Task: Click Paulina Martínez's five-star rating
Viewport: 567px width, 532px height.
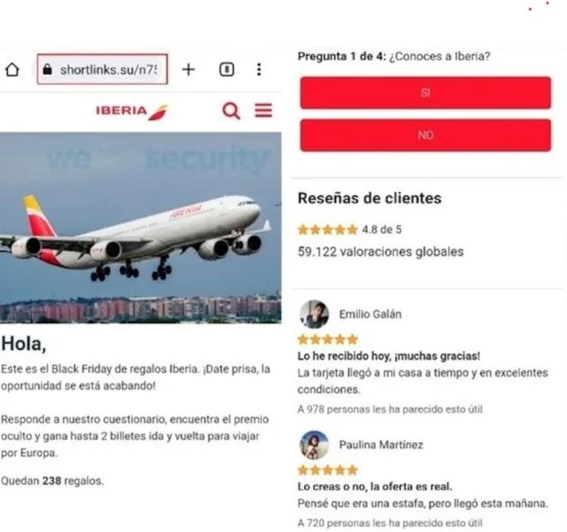Action: point(328,470)
